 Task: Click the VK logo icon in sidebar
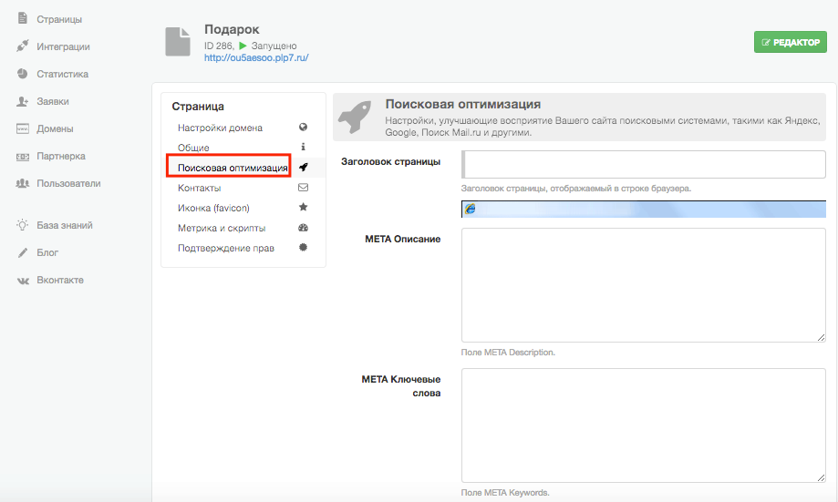coord(23,280)
